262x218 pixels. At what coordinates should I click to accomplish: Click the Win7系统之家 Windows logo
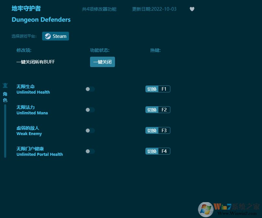tap(206, 209)
